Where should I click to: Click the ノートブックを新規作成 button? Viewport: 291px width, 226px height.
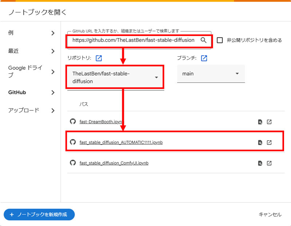coord(39,215)
